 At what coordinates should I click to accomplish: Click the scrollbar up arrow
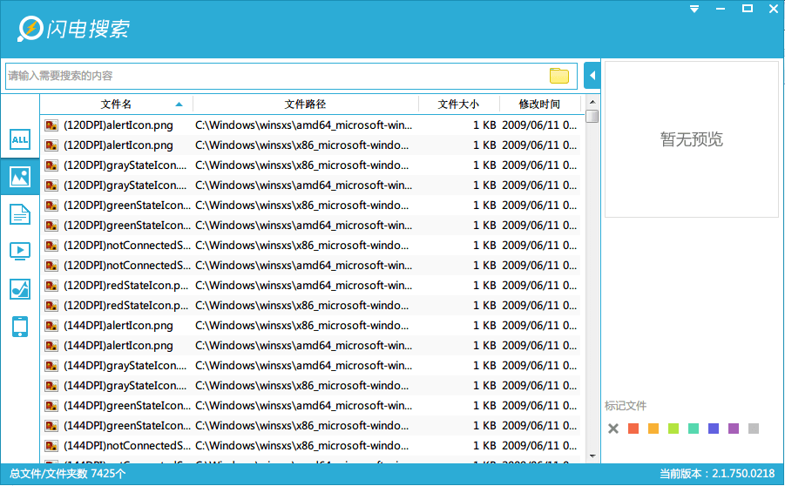[x=592, y=102]
